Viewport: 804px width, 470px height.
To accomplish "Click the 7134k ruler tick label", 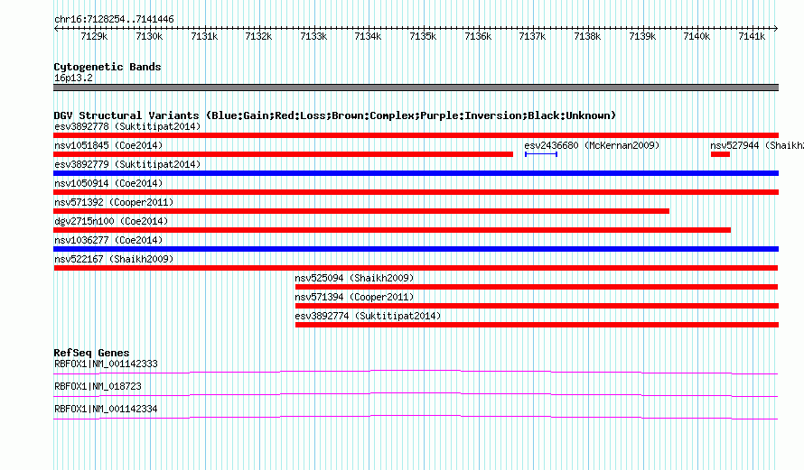I will (369, 36).
